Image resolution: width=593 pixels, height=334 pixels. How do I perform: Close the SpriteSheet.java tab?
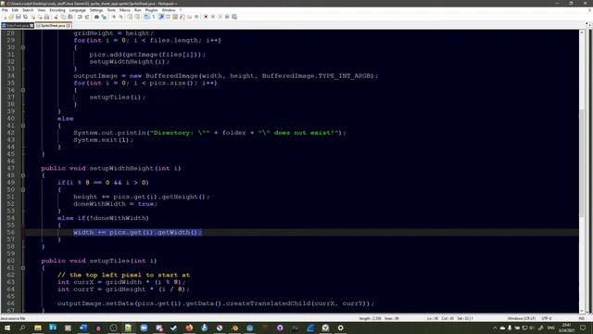click(x=69, y=25)
